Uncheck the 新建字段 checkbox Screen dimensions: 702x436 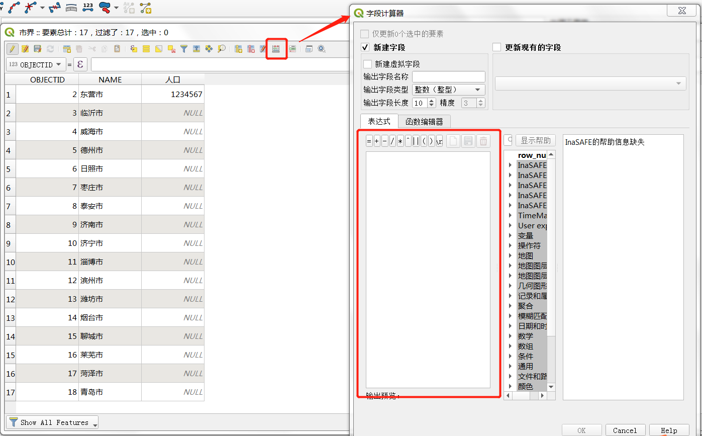pos(365,47)
